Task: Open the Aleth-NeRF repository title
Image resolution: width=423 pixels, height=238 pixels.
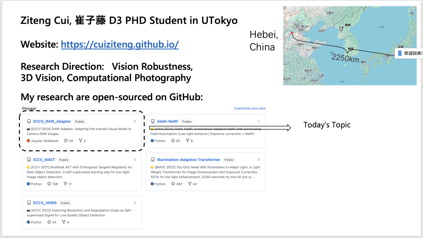Action: click(168, 122)
